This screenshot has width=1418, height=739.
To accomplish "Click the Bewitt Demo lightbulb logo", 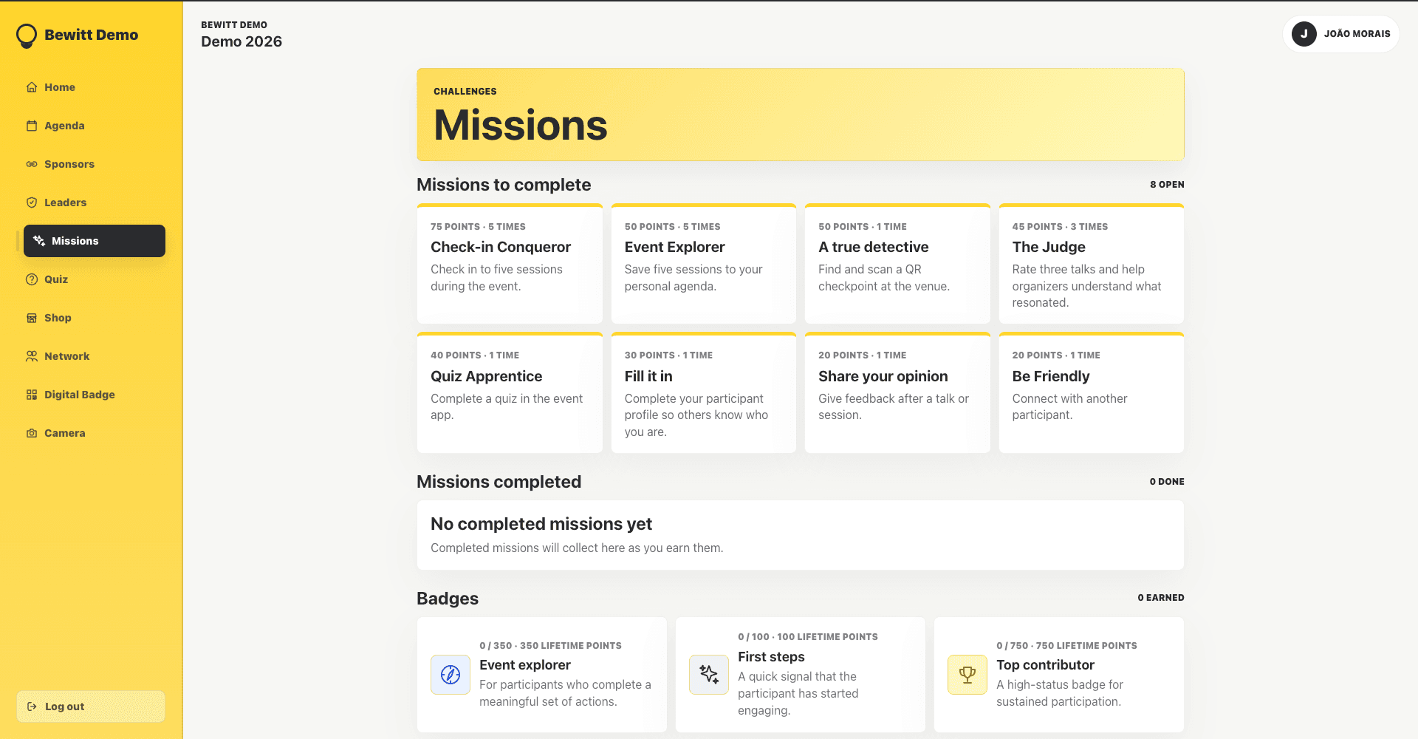I will point(27,35).
